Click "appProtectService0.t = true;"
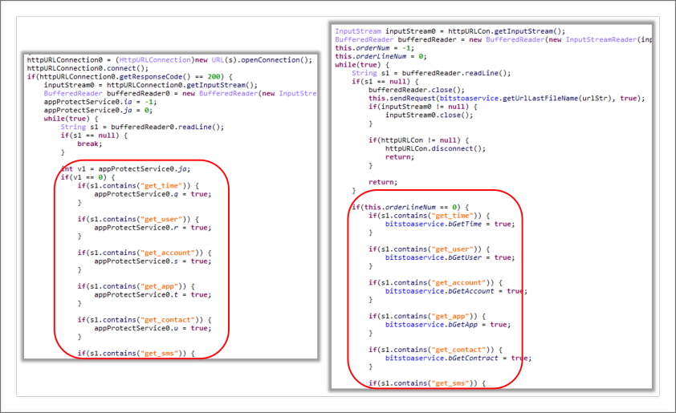The width and height of the screenshot is (676, 413). [x=153, y=295]
